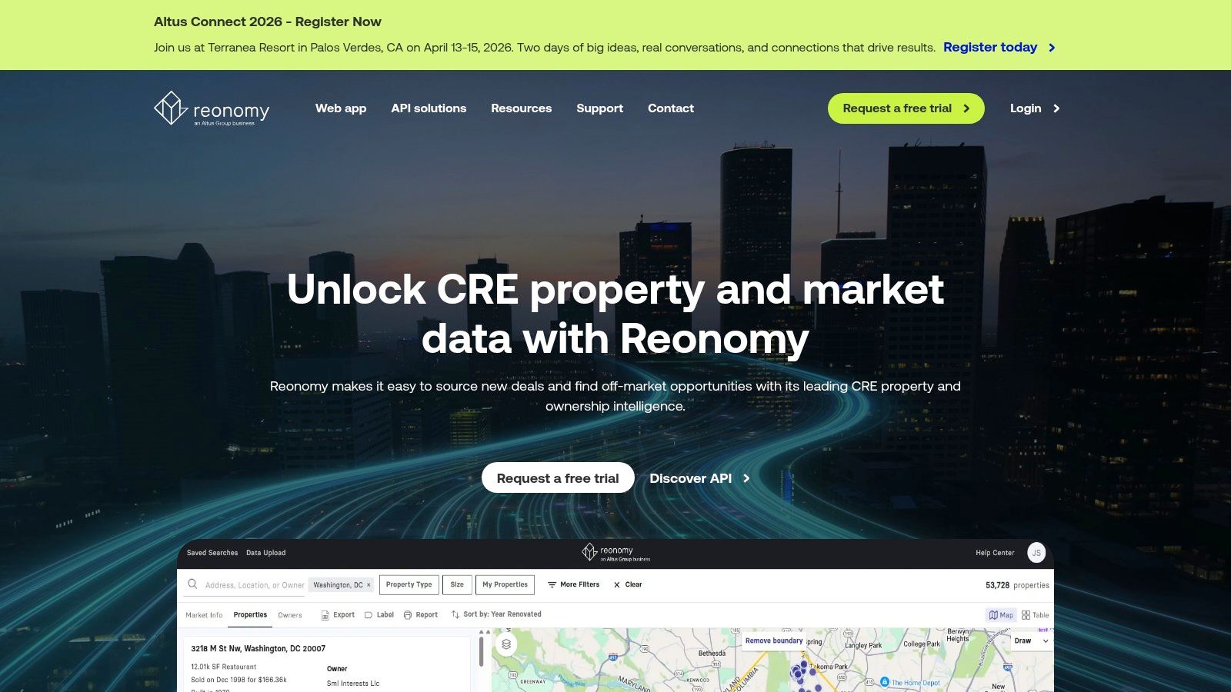This screenshot has width=1231, height=692.
Task: Follow the Discover API link
Action: click(690, 478)
